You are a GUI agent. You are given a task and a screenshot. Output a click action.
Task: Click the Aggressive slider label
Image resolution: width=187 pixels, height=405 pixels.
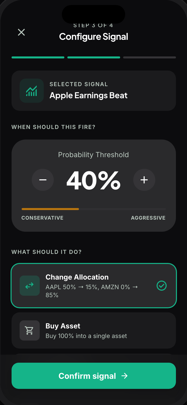pyautogui.click(x=148, y=218)
